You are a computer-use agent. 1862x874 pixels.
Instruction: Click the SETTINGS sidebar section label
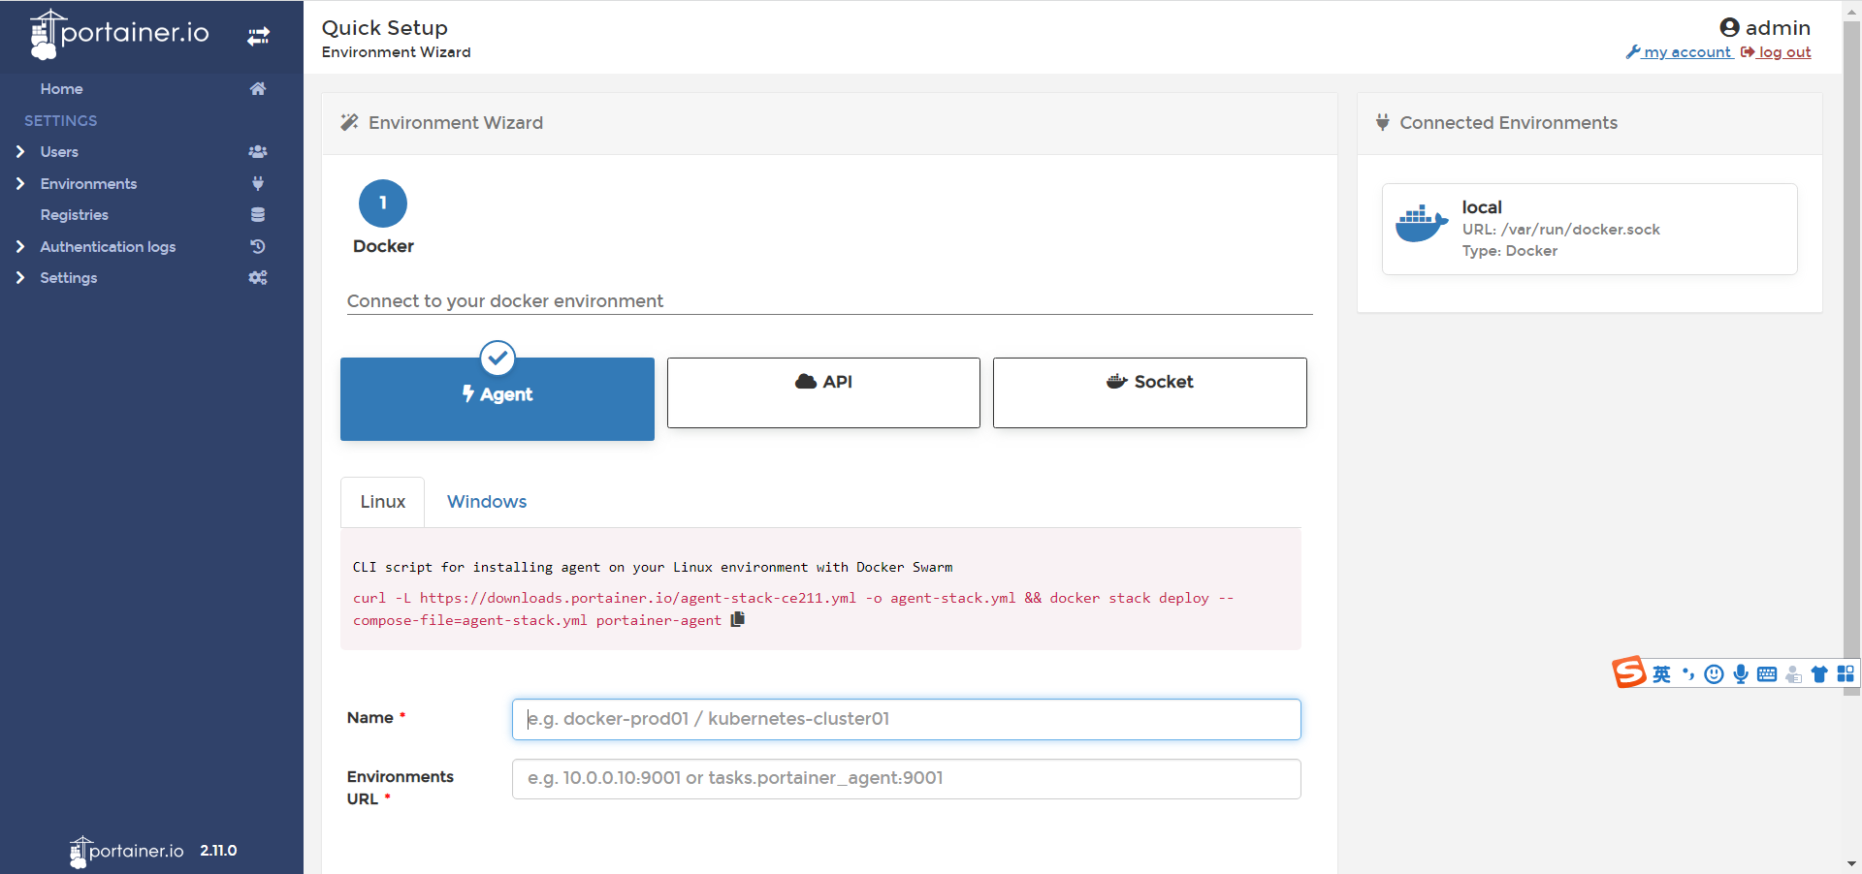(60, 121)
